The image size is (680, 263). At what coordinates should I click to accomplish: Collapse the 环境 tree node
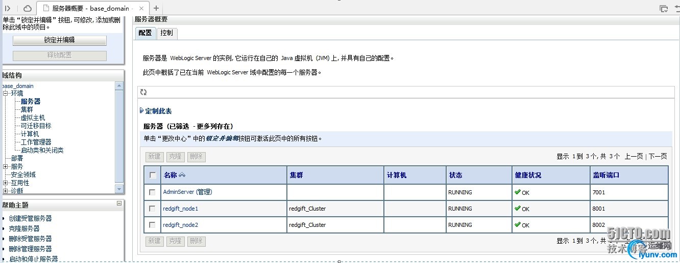coord(6,93)
